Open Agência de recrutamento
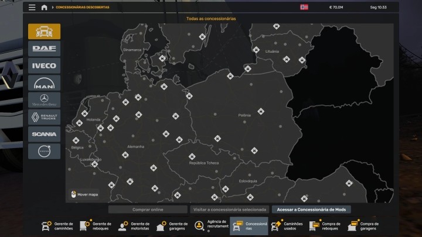 click(x=211, y=226)
